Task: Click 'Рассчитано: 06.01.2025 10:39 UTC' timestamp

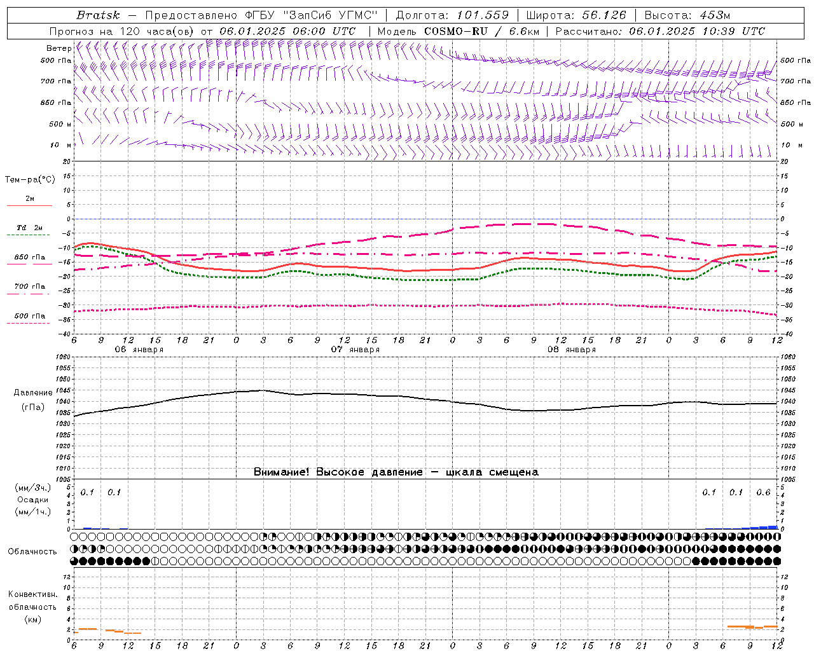Action: point(660,31)
